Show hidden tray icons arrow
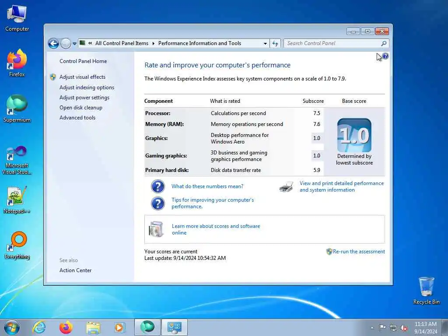 click(372, 328)
